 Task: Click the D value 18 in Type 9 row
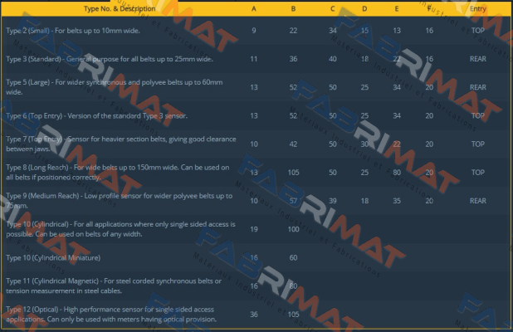tap(364, 201)
